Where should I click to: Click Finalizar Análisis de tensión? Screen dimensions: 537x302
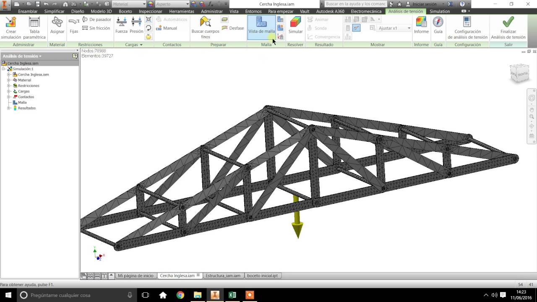[508, 28]
